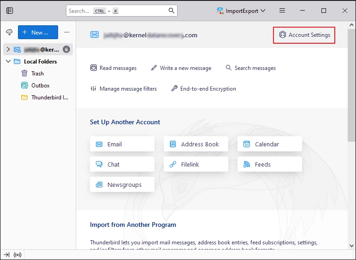Click the pencil icon for new message
This screenshot has height=260, width=356.
(x=154, y=68)
